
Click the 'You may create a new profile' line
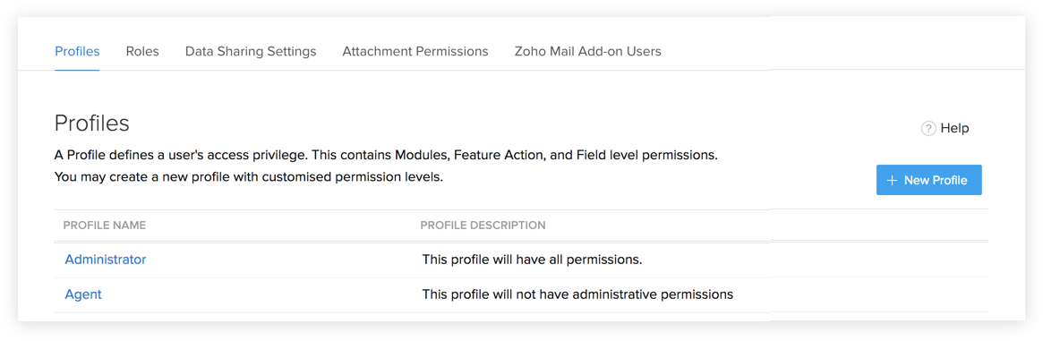coord(248,177)
